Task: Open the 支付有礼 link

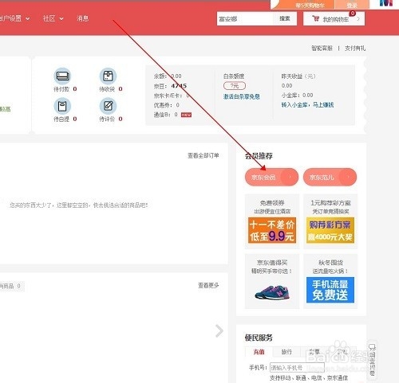Action: pyautogui.click(x=355, y=49)
